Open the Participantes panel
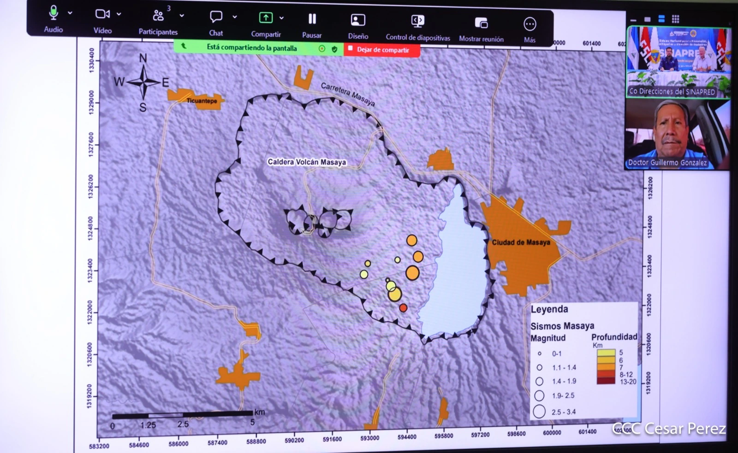The height and width of the screenshot is (453, 738). tap(158, 16)
